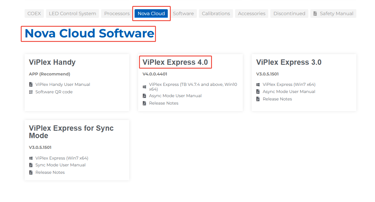
Task: Click Windows icon in Sync Mode card
Action: click(x=31, y=158)
